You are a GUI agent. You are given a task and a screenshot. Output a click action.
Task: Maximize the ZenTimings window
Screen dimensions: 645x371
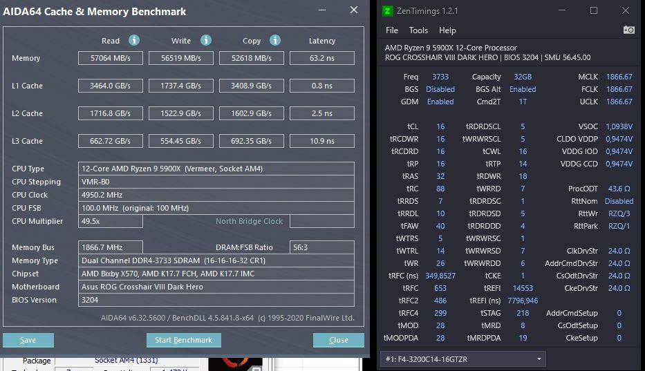[x=594, y=10]
